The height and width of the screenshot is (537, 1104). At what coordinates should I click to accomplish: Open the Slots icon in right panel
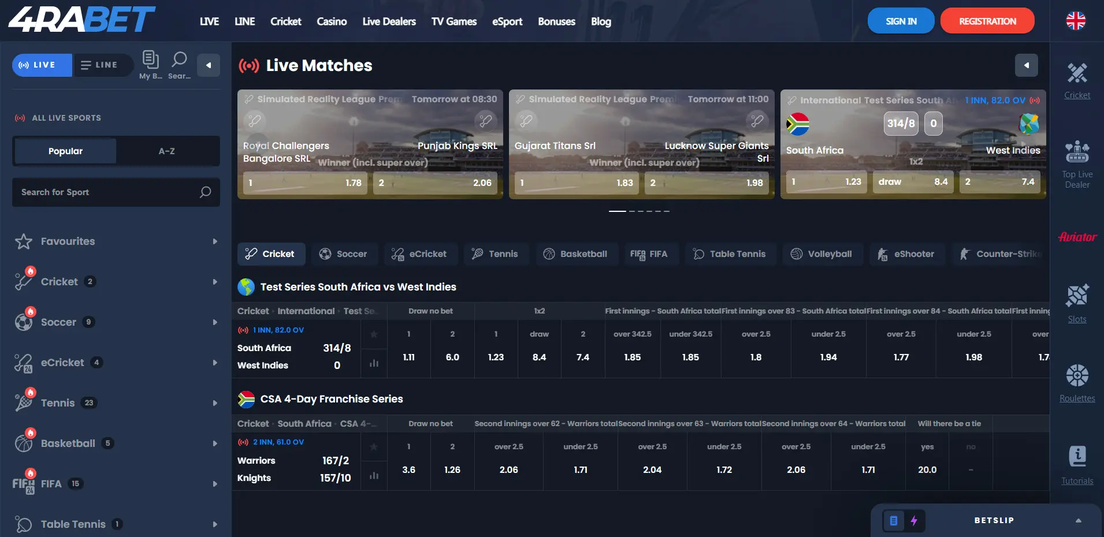coord(1077,296)
